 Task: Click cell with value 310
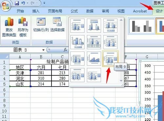click(41, 78)
